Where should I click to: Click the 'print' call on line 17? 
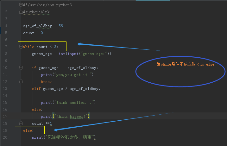coord(46,117)
